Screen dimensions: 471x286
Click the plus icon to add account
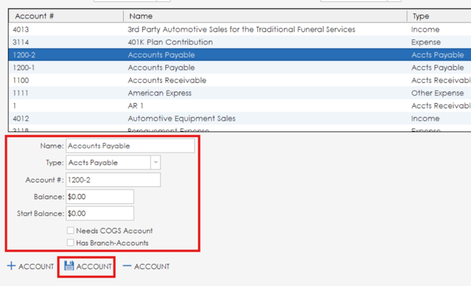pyautogui.click(x=11, y=266)
